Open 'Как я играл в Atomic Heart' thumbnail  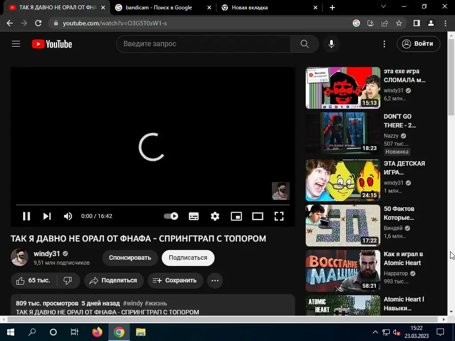(343, 271)
